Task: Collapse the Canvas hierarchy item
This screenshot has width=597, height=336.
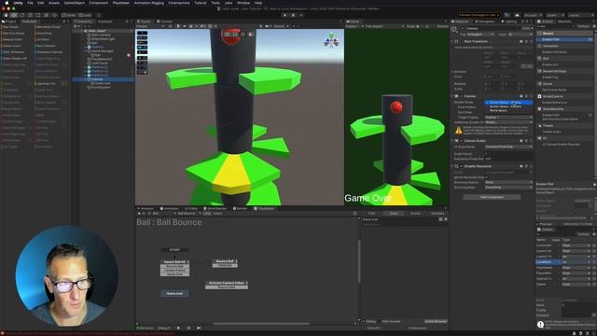Action: coord(85,79)
